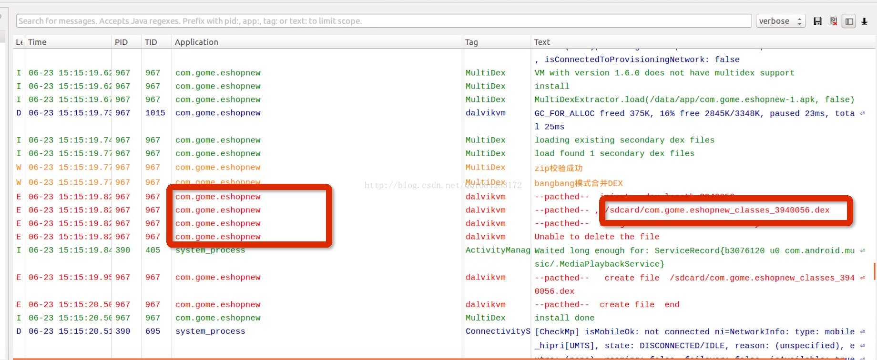This screenshot has width=877, height=360.
Task: Select the 'Unable to delete the file' log row
Action: coord(443,237)
